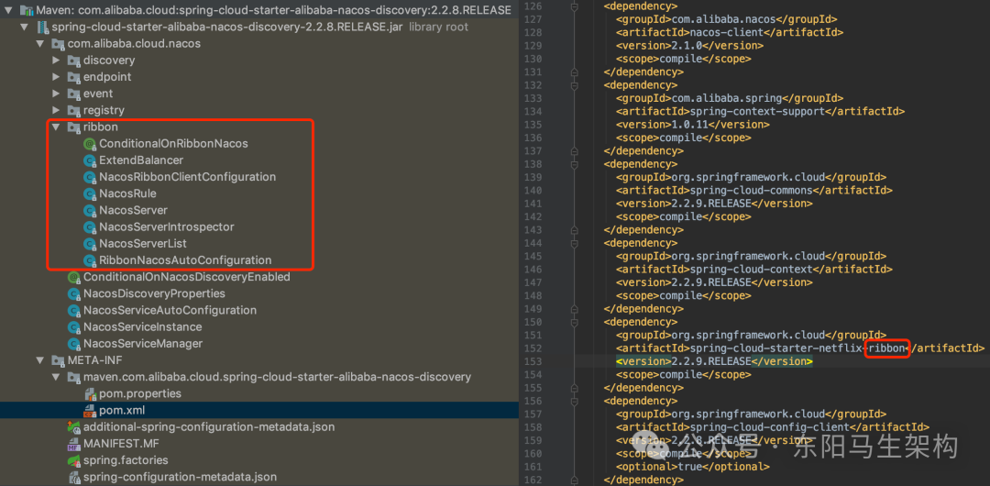Collapse the ribbon package
This screenshot has height=486, width=990.
click(x=56, y=127)
